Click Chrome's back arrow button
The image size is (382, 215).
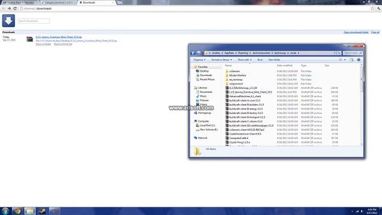(x=4, y=8)
